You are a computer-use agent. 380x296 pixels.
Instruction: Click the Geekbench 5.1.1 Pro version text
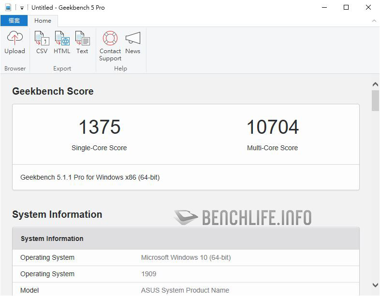coord(90,177)
